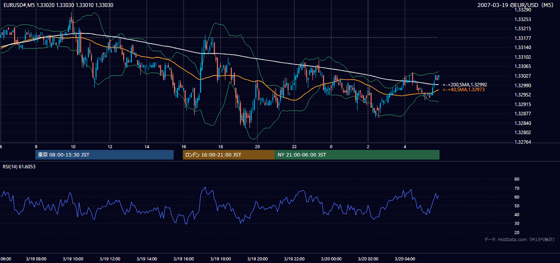Image resolution: width=560 pixels, height=263 pixels.
Task: Click price axis label 1.33065
Action: 522,66
